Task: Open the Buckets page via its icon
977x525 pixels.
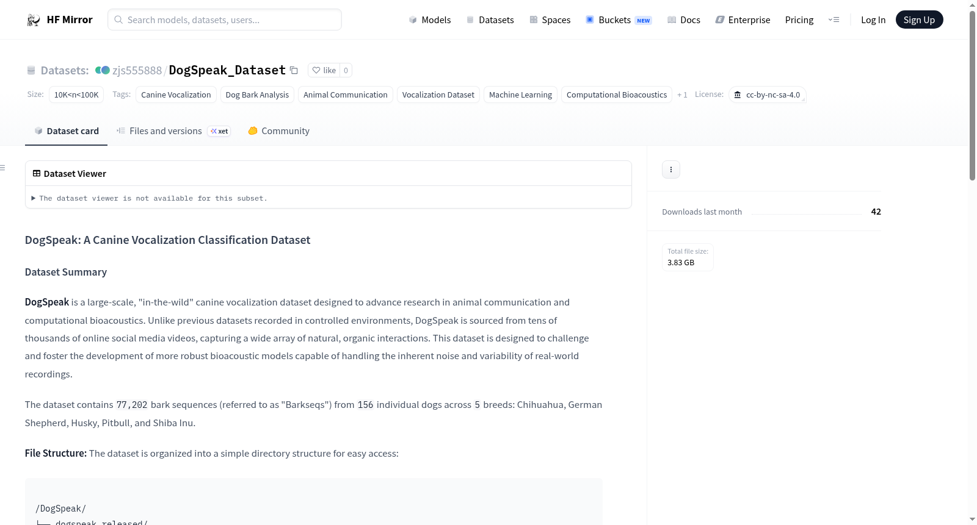Action: pos(590,20)
